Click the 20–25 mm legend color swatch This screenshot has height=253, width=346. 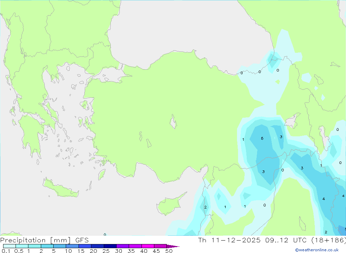pos(97,246)
